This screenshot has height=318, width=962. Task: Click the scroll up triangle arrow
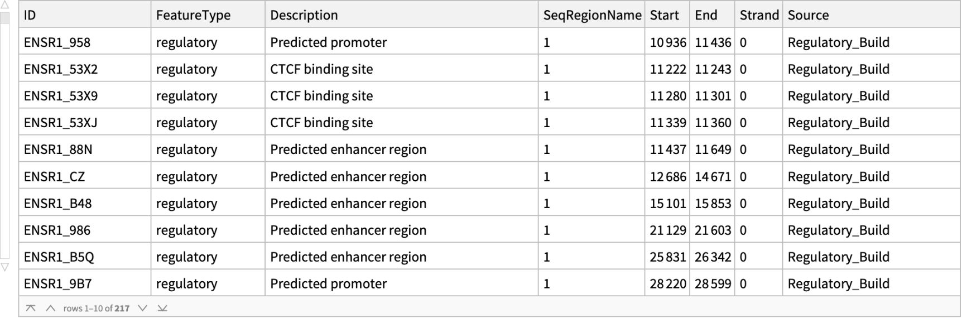[x=5, y=5]
